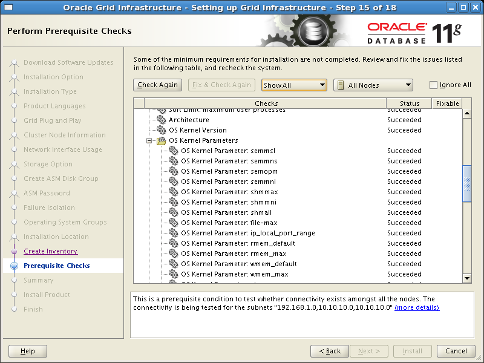Click the vertical scrollbar thumb in checks table

pos(467,184)
